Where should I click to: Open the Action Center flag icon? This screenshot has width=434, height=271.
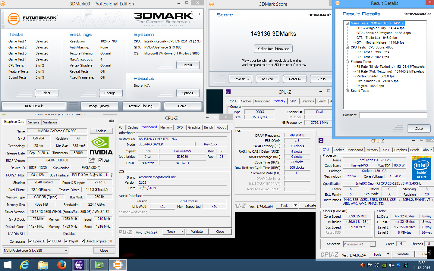369,265
